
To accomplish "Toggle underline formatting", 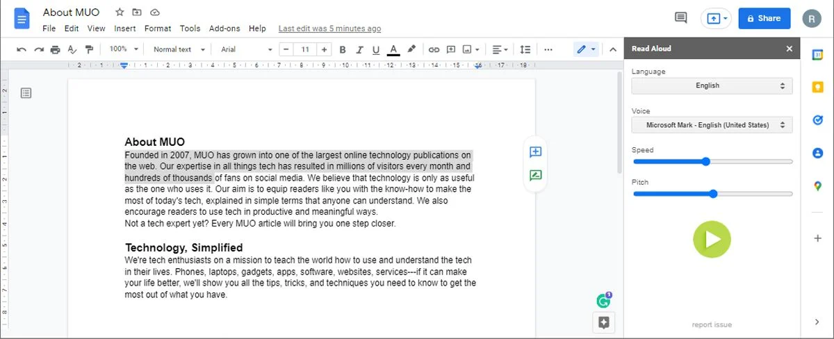I will coord(376,49).
